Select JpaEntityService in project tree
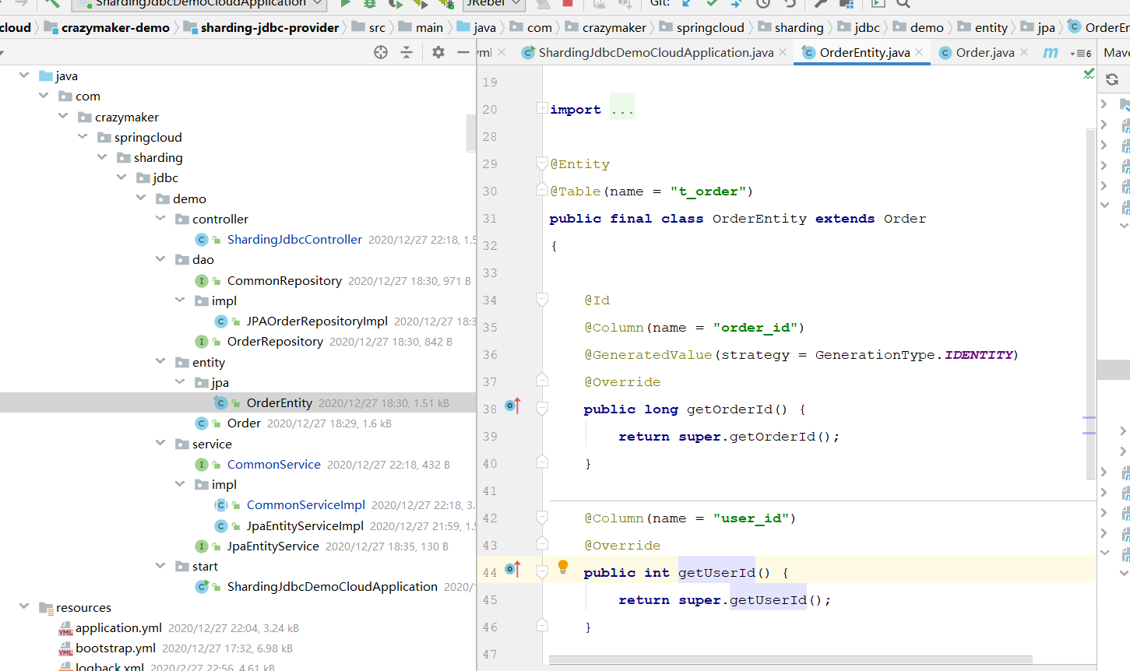Image resolution: width=1130 pixels, height=671 pixels. 273,546
